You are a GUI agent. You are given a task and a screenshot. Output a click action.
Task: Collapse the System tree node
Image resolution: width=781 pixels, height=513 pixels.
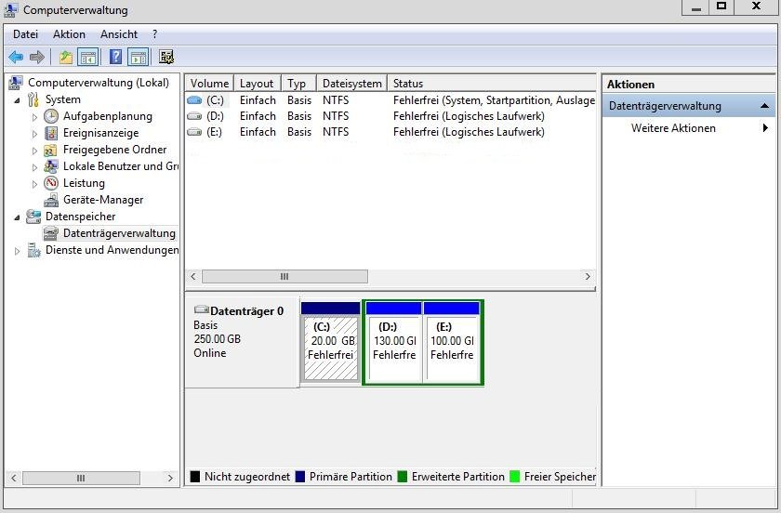[18, 100]
